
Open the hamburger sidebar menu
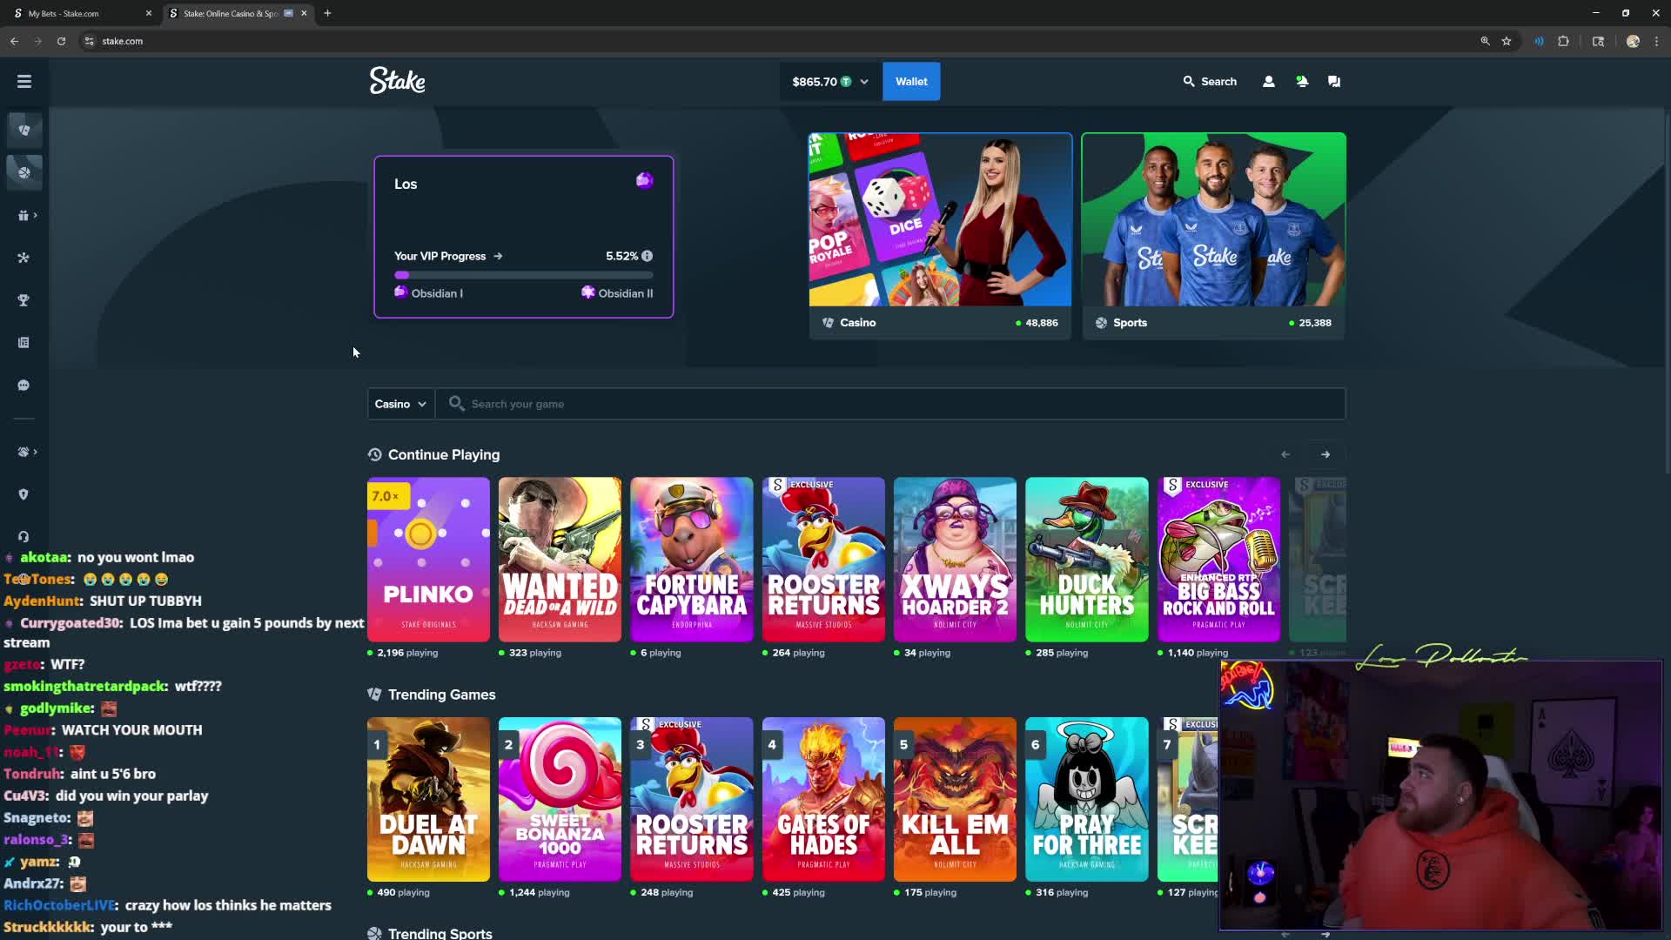pos(24,81)
